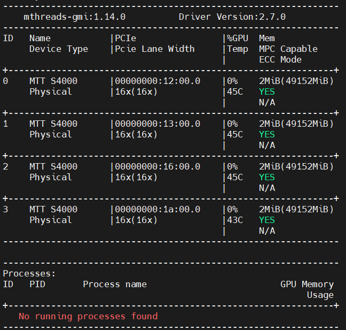Click GPU 2's memory usage value

(x=296, y=166)
